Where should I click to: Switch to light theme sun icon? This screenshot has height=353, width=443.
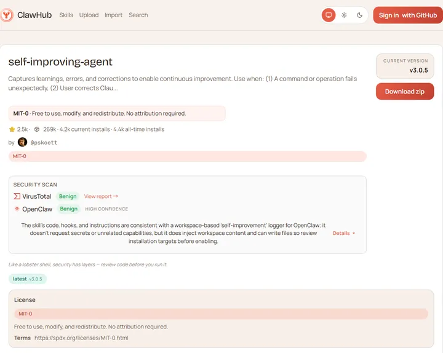[344, 15]
